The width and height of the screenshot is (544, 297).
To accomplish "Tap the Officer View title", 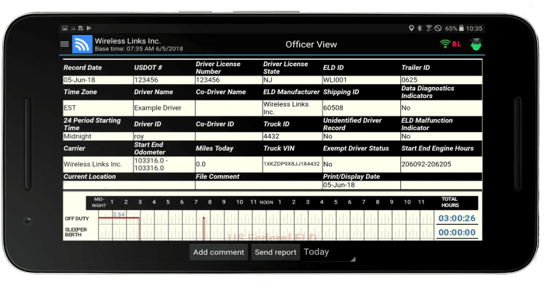I will [311, 44].
